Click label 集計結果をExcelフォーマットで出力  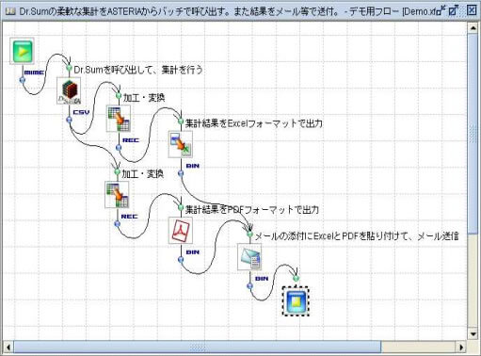click(254, 123)
